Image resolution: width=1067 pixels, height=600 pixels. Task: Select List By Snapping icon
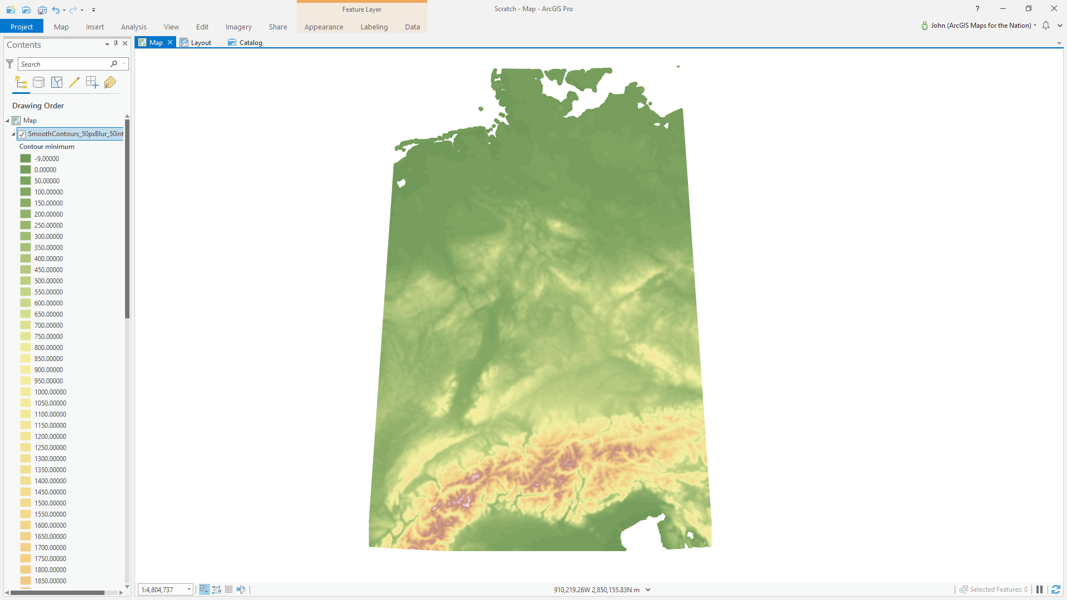[92, 83]
